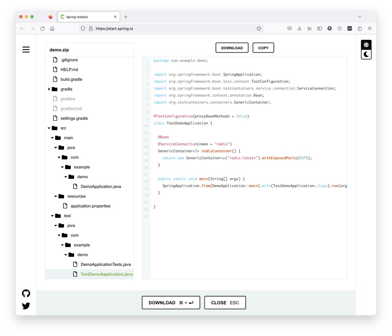Viewport: 392px width, 336px height.
Task: Click the greyed circular extension icon
Action: point(340,28)
